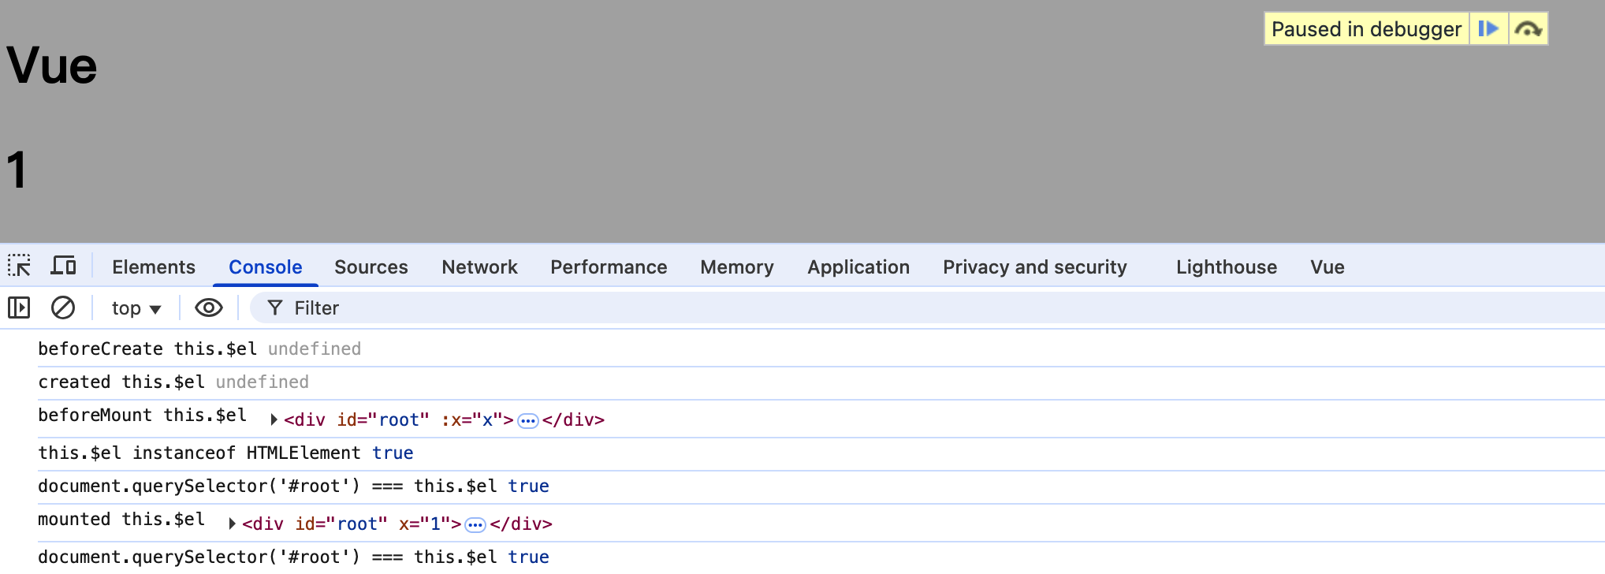The height and width of the screenshot is (574, 1605).
Task: Resume script execution in debugger overlay
Action: 1488,29
